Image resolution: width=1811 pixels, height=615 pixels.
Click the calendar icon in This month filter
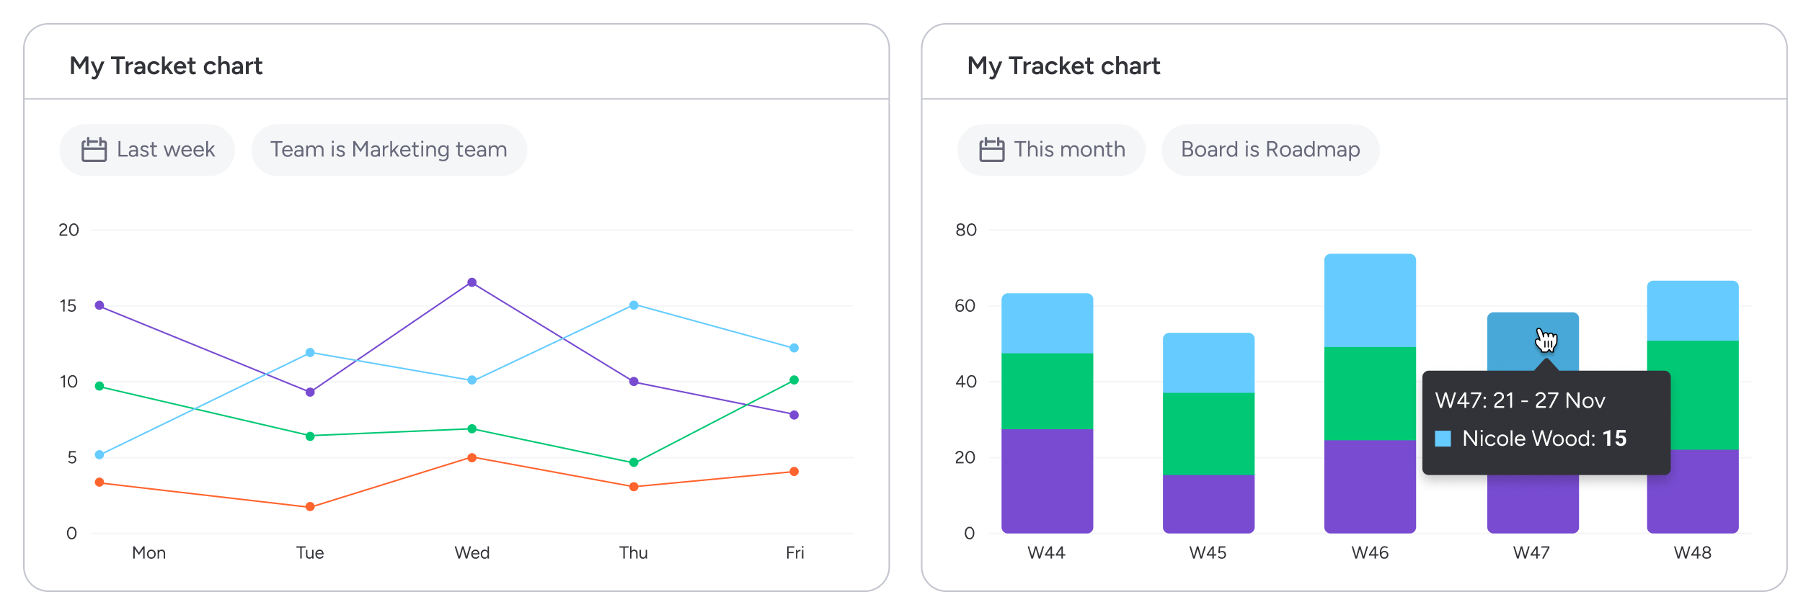993,149
